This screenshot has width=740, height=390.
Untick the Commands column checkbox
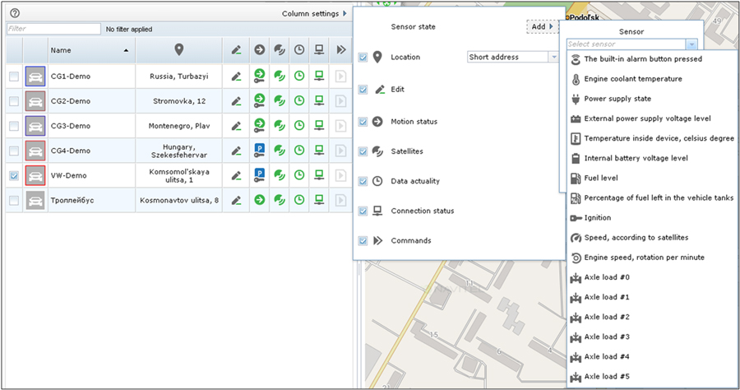coord(363,241)
